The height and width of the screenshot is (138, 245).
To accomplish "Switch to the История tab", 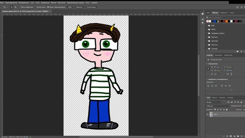I will click(x=230, y=98).
